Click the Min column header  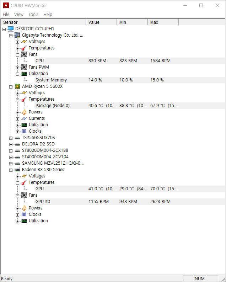(x=132, y=22)
